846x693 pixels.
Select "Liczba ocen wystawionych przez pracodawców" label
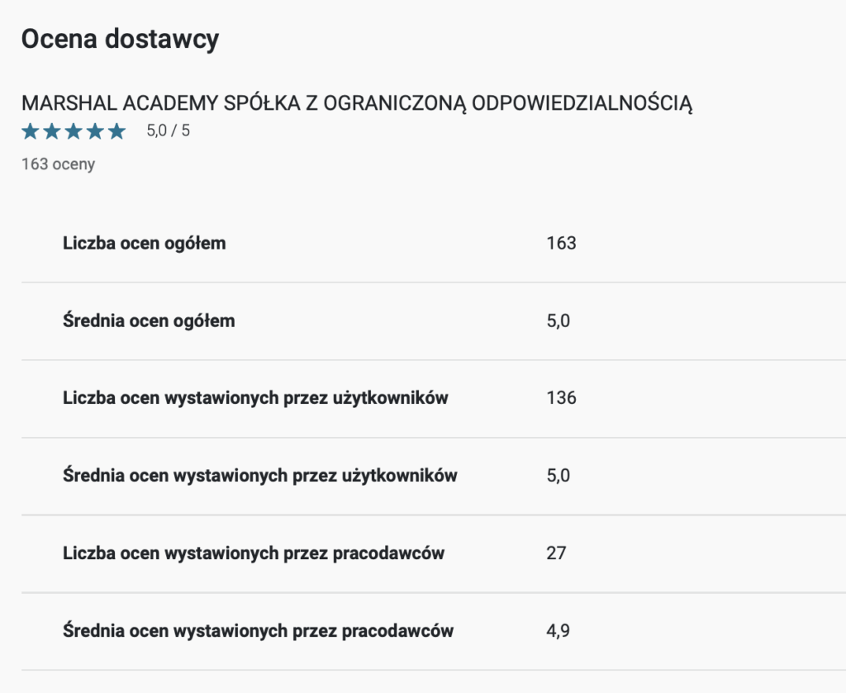(x=254, y=553)
